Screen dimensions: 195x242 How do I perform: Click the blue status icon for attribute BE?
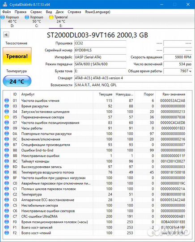point(7,172)
